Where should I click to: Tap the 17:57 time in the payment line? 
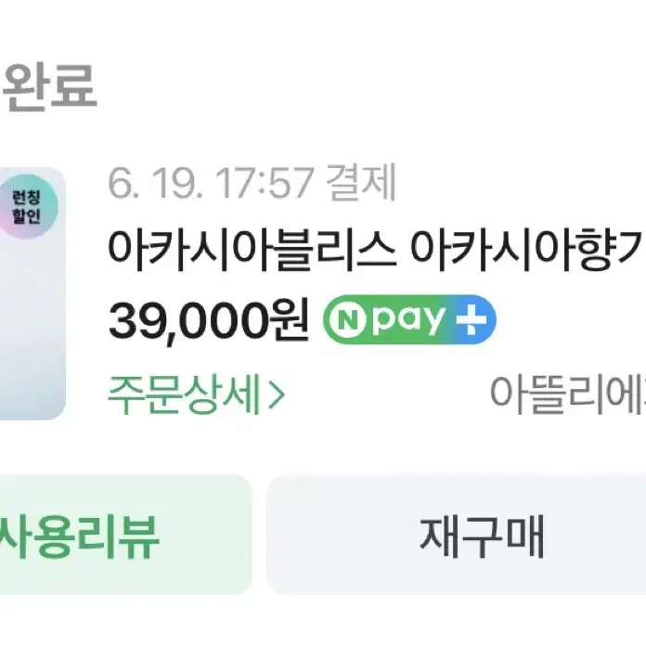264,183
